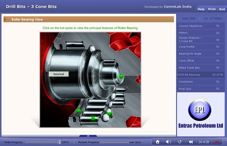Open the Print option
This screenshot has width=227, height=146.
[212, 9]
